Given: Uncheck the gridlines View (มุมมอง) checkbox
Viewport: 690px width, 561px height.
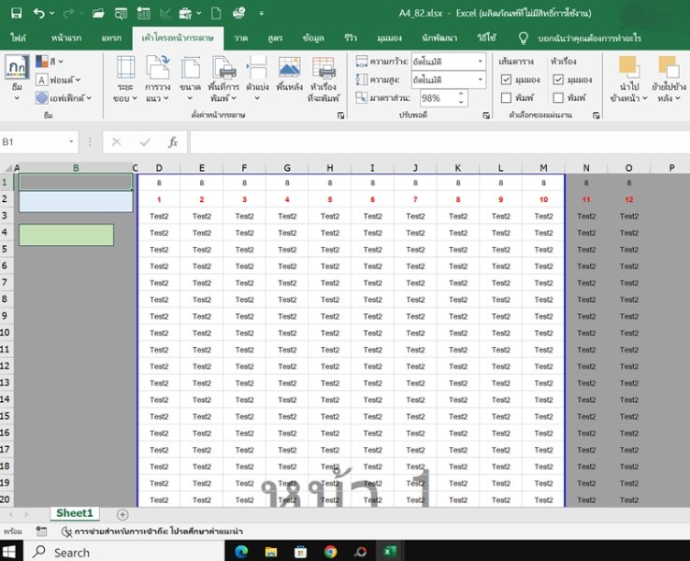Looking at the screenshot, I should [506, 79].
